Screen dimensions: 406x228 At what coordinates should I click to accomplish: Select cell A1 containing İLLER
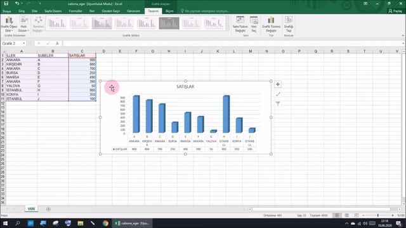tap(21, 56)
